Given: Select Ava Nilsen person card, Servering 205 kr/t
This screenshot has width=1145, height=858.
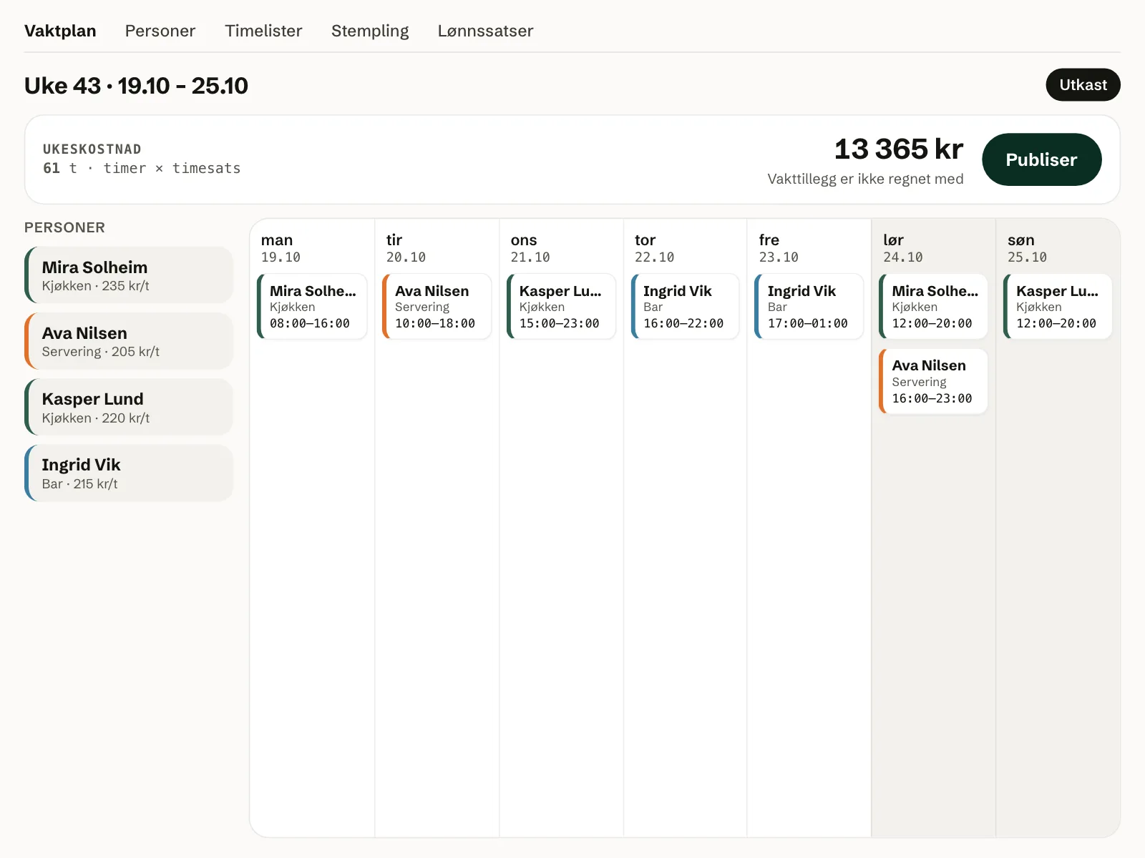Looking at the screenshot, I should coord(129,341).
